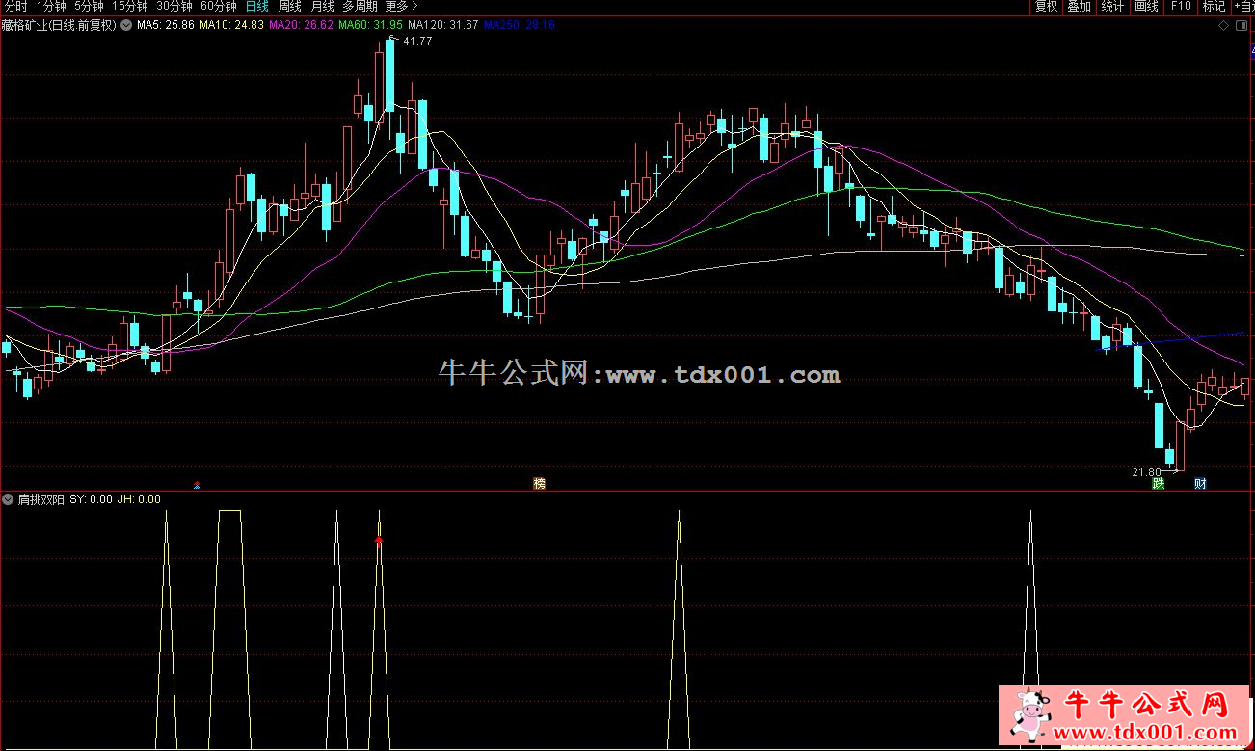Switch to the 日线 daily chart
The height and width of the screenshot is (751, 1255).
tap(258, 6)
